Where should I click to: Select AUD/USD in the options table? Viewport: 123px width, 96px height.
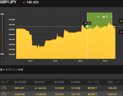[x=20, y=94]
